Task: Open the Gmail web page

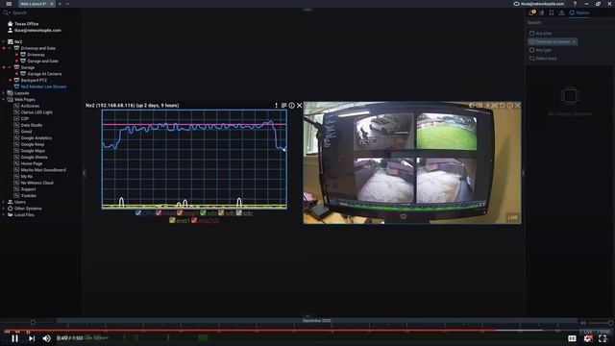Action: pos(26,132)
